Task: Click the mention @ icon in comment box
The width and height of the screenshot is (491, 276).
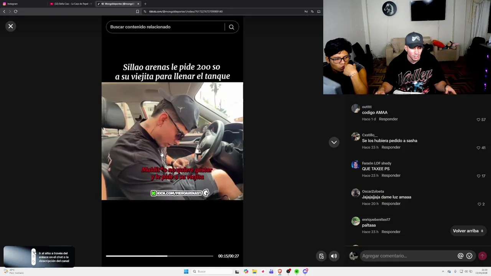Action: click(x=460, y=256)
